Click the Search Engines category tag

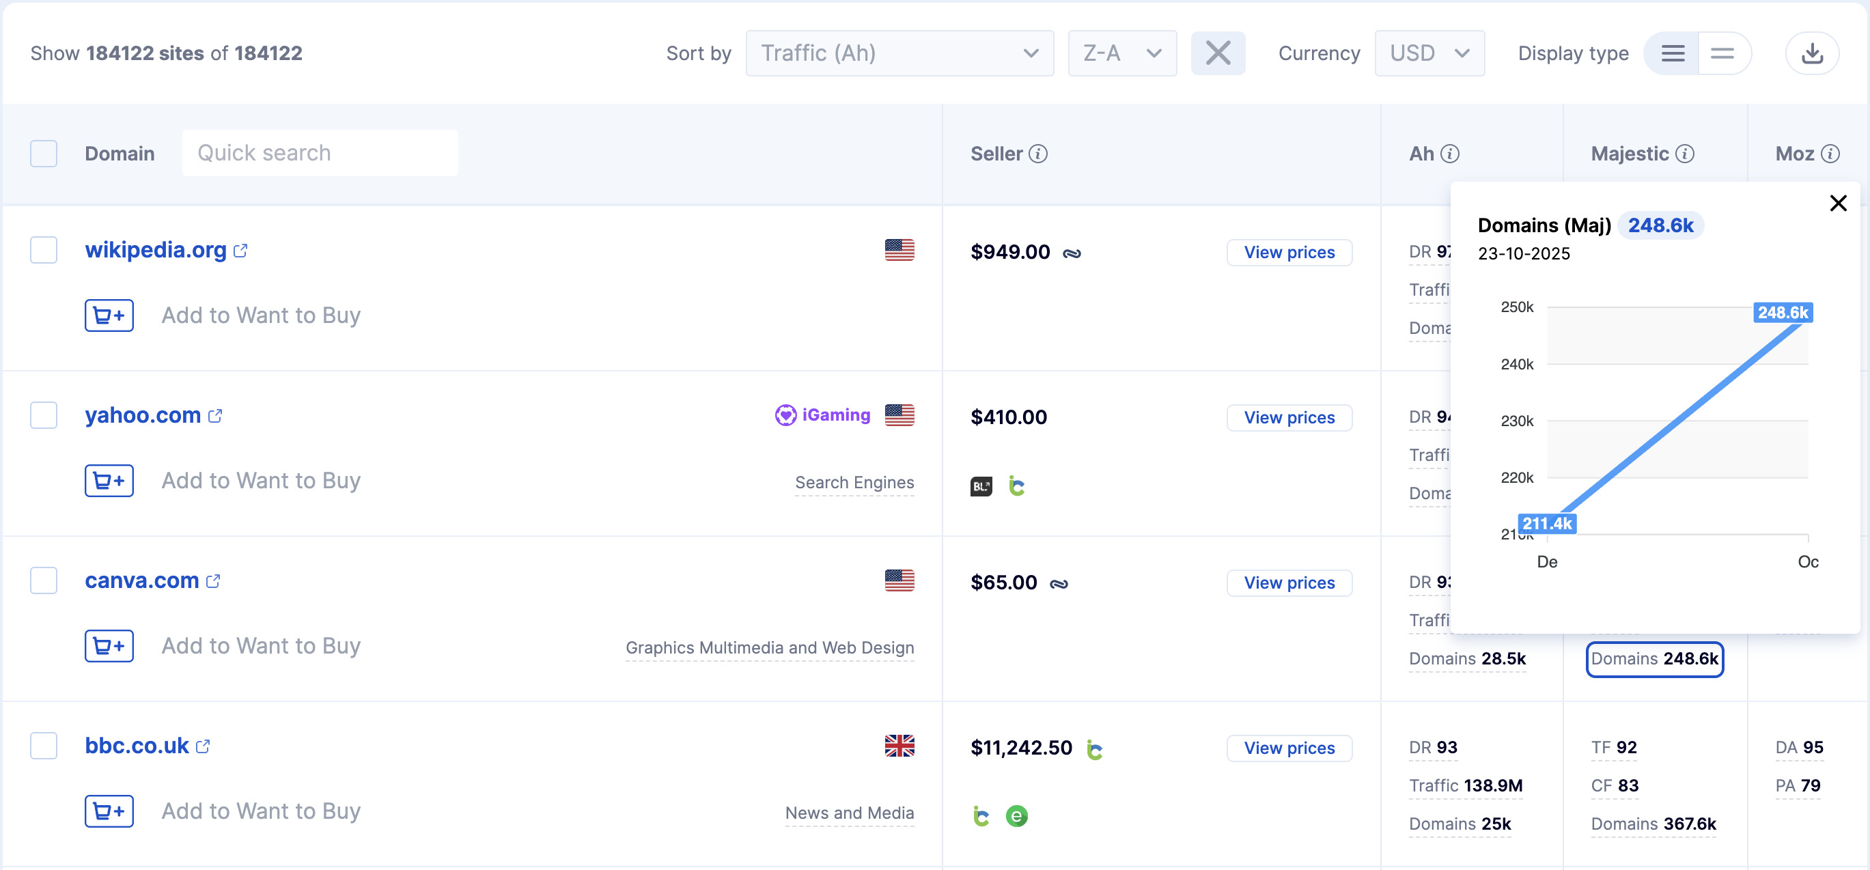point(854,483)
